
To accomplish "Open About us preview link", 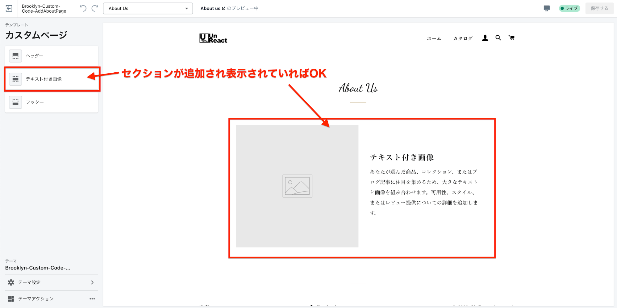I will pyautogui.click(x=213, y=8).
